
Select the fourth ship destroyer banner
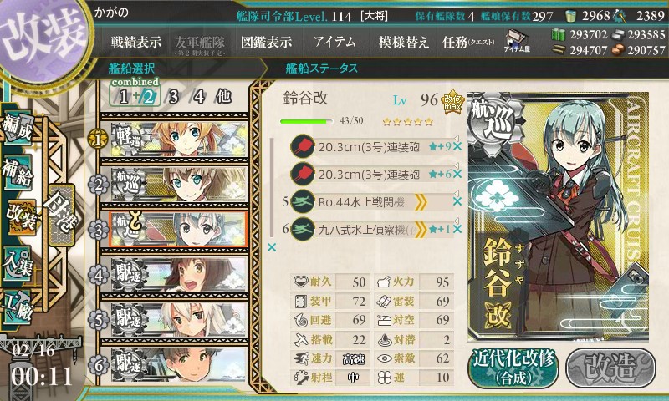(180, 275)
